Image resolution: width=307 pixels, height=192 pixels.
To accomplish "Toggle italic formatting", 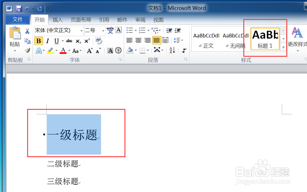I will point(48,41).
